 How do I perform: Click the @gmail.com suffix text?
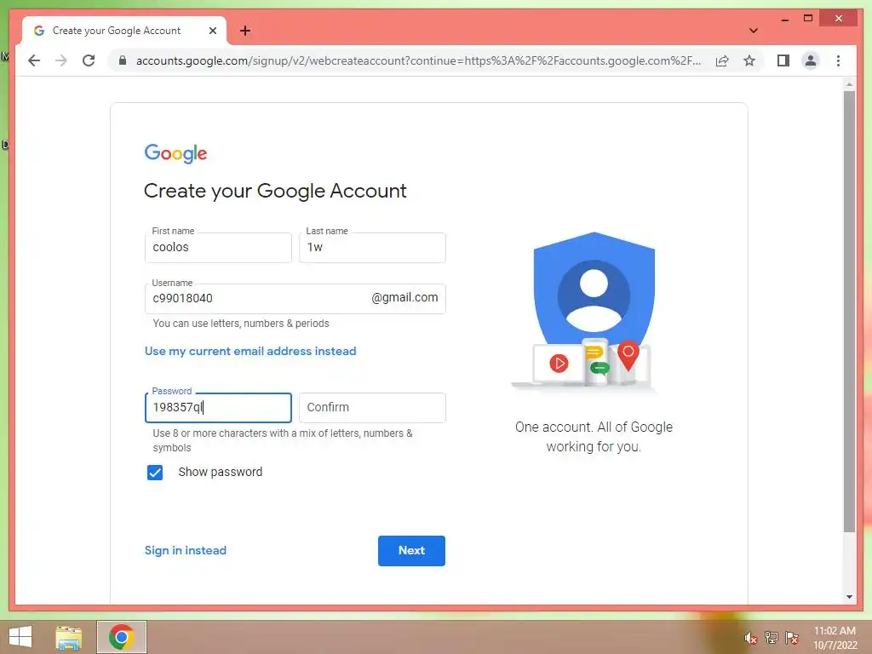click(x=404, y=298)
